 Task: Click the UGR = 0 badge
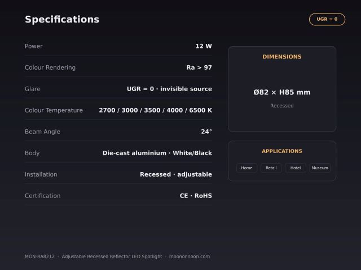[327, 19]
